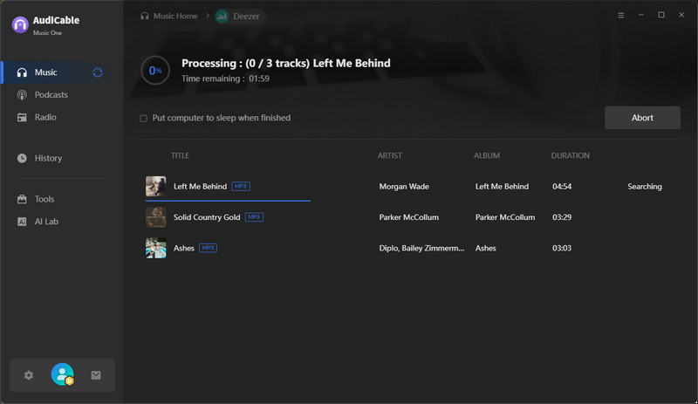
Task: Click the Left Me Behind album thumbnail
Action: click(156, 186)
